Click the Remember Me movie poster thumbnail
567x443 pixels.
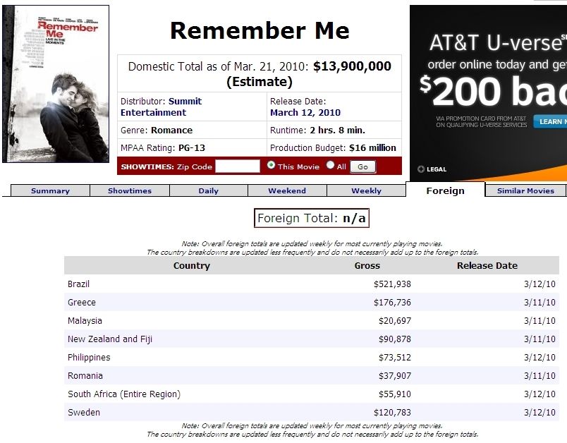pos(56,84)
